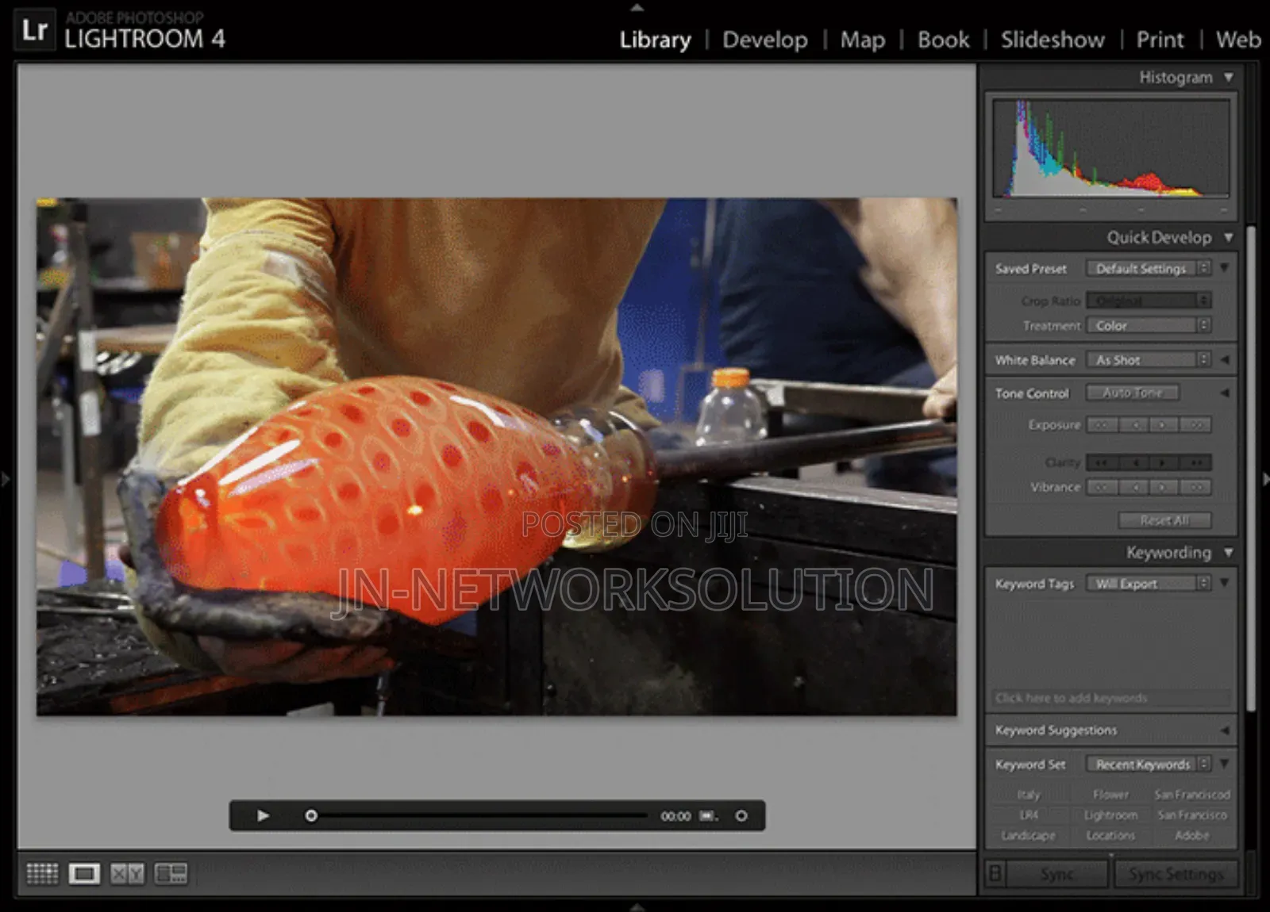Viewport: 1270px width, 912px height.
Task: Increase Exposure by a small step
Action: 1164,425
